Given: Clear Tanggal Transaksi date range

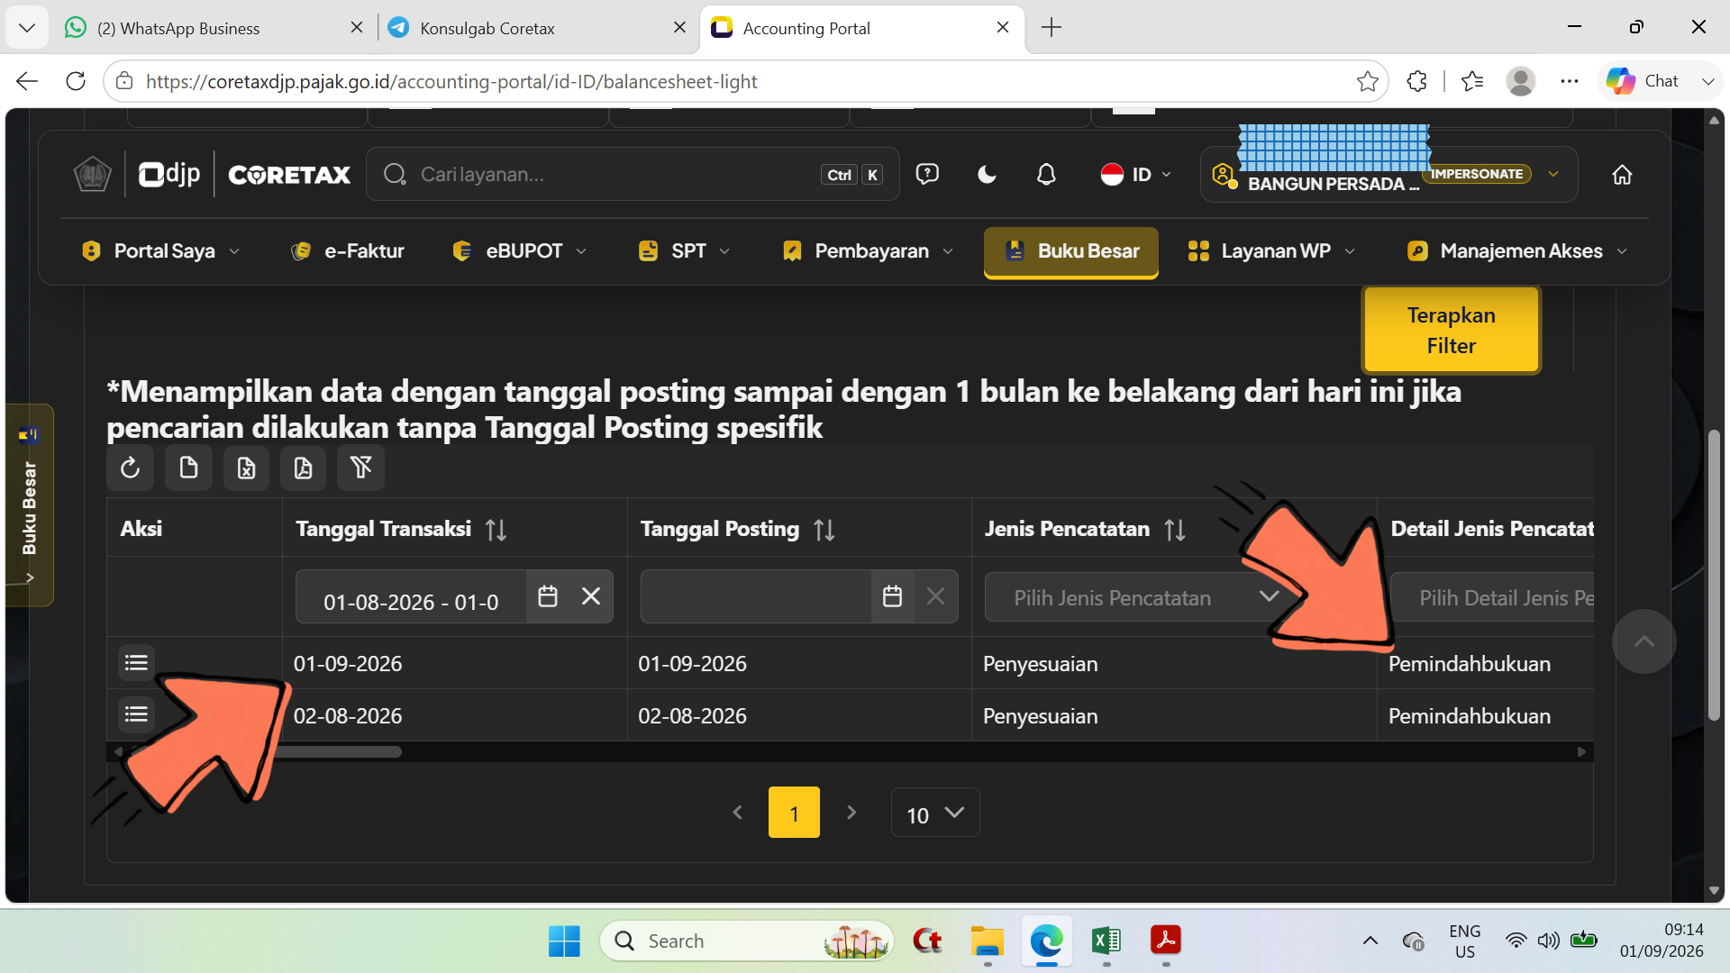Looking at the screenshot, I should [x=591, y=596].
